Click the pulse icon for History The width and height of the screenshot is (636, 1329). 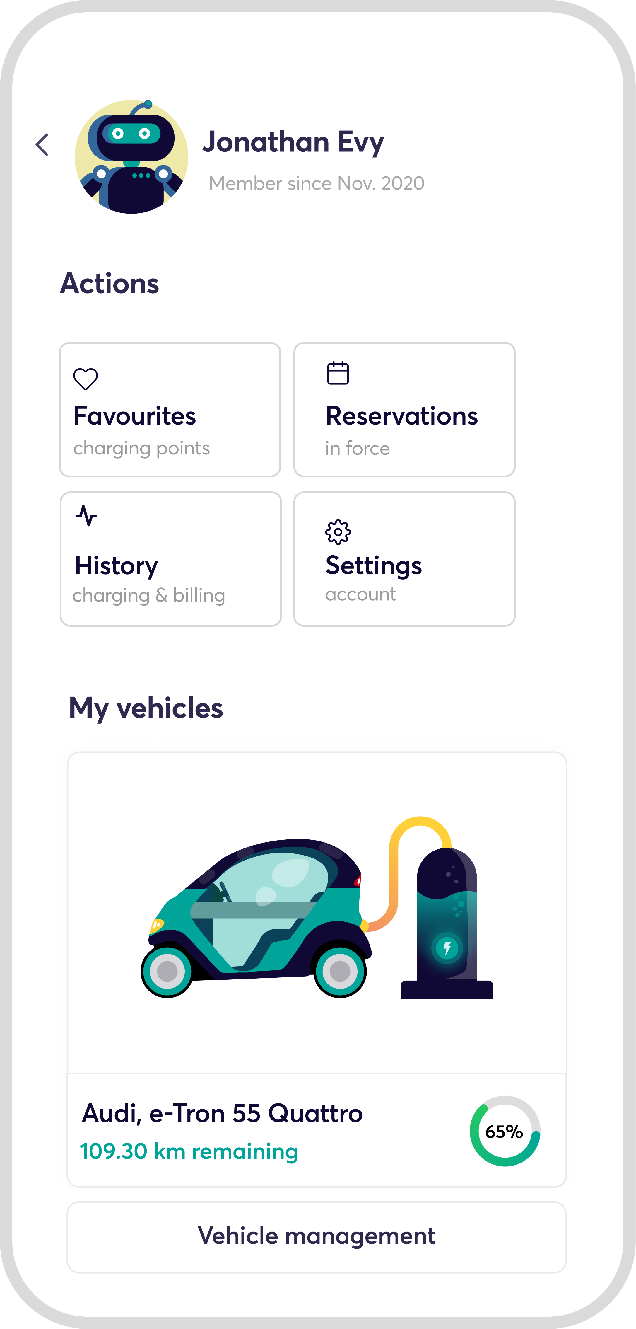[86, 515]
